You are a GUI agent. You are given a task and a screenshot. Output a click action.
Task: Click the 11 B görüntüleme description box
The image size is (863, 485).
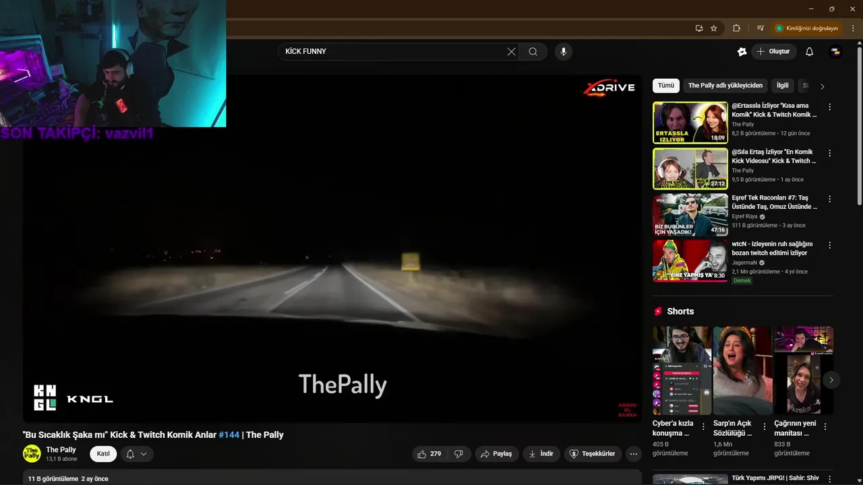332,478
